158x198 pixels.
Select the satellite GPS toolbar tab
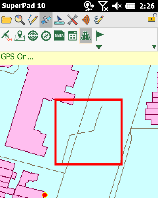[46, 20]
